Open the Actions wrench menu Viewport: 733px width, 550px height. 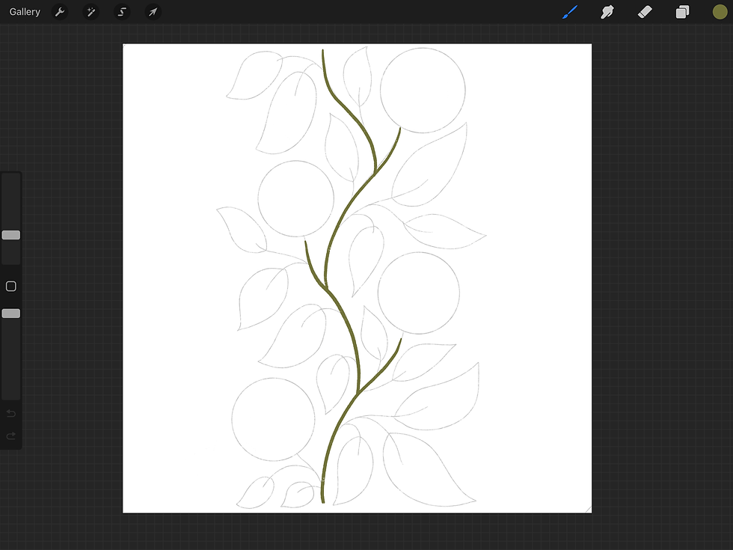[60, 12]
